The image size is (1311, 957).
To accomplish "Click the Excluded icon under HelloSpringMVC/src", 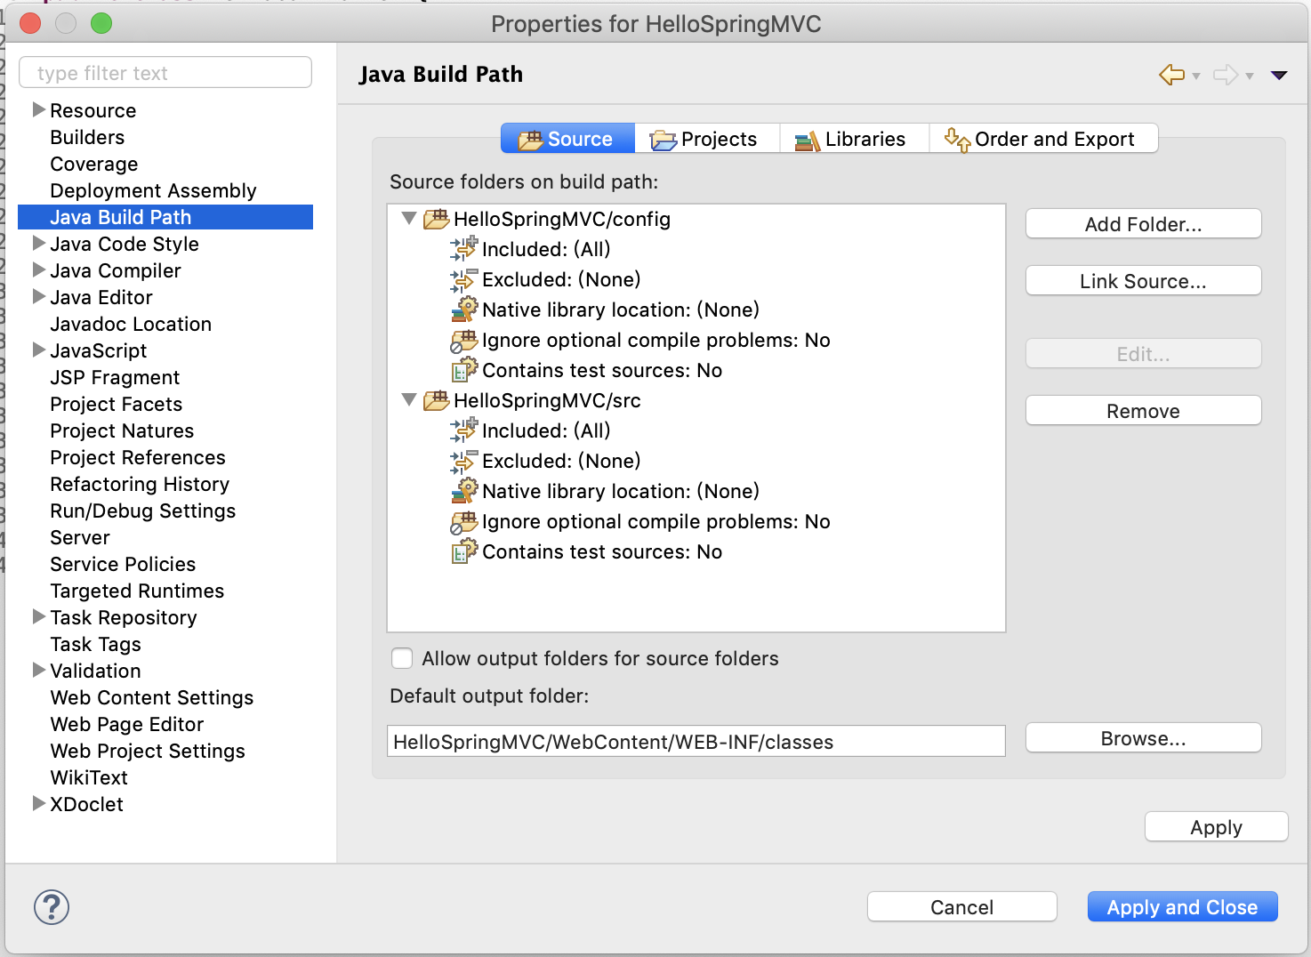I will 464,461.
